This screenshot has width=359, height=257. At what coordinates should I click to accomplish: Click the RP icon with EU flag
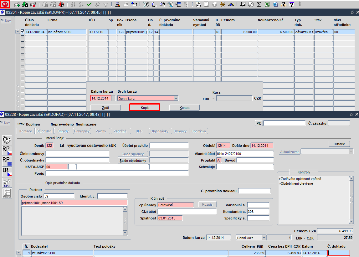coord(7,161)
